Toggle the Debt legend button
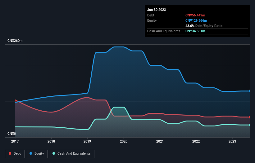Screen dimensions: 255x163 (x=15, y=154)
